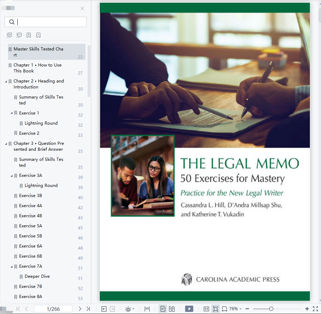321x314 pixels.
Task: Go forward to the next view
Action: [x=112, y=309]
